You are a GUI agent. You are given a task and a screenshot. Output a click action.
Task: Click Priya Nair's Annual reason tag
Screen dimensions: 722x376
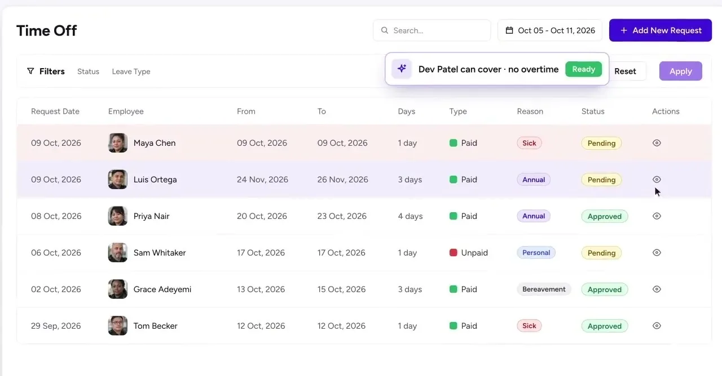tap(534, 216)
